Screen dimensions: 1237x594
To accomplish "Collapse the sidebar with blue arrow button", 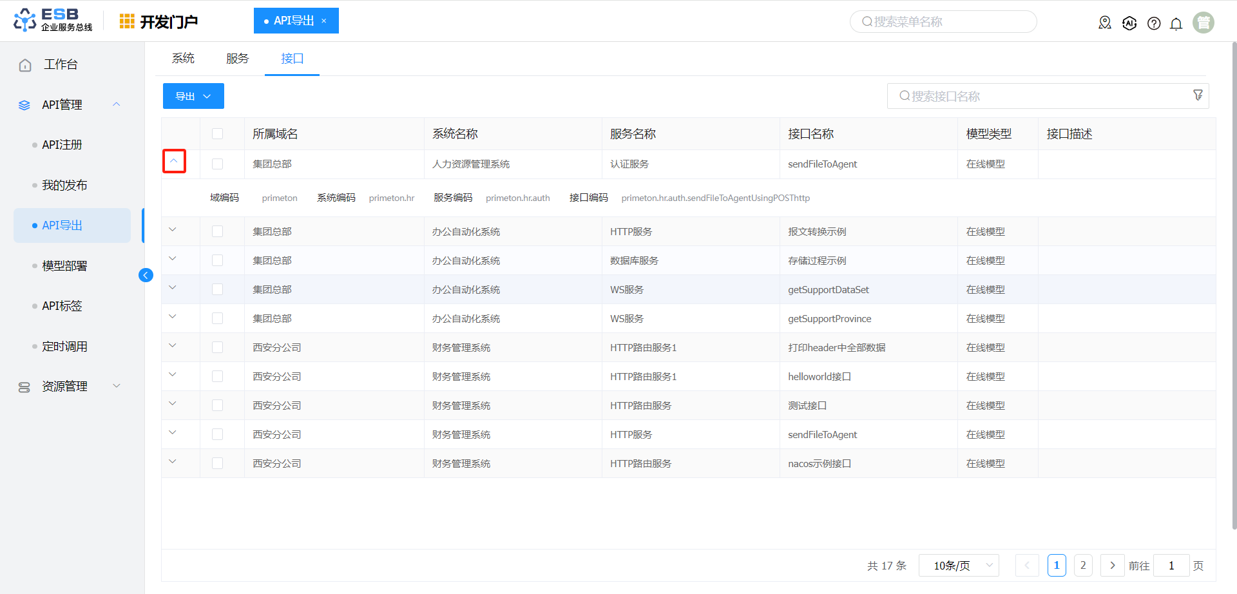I will tap(146, 275).
